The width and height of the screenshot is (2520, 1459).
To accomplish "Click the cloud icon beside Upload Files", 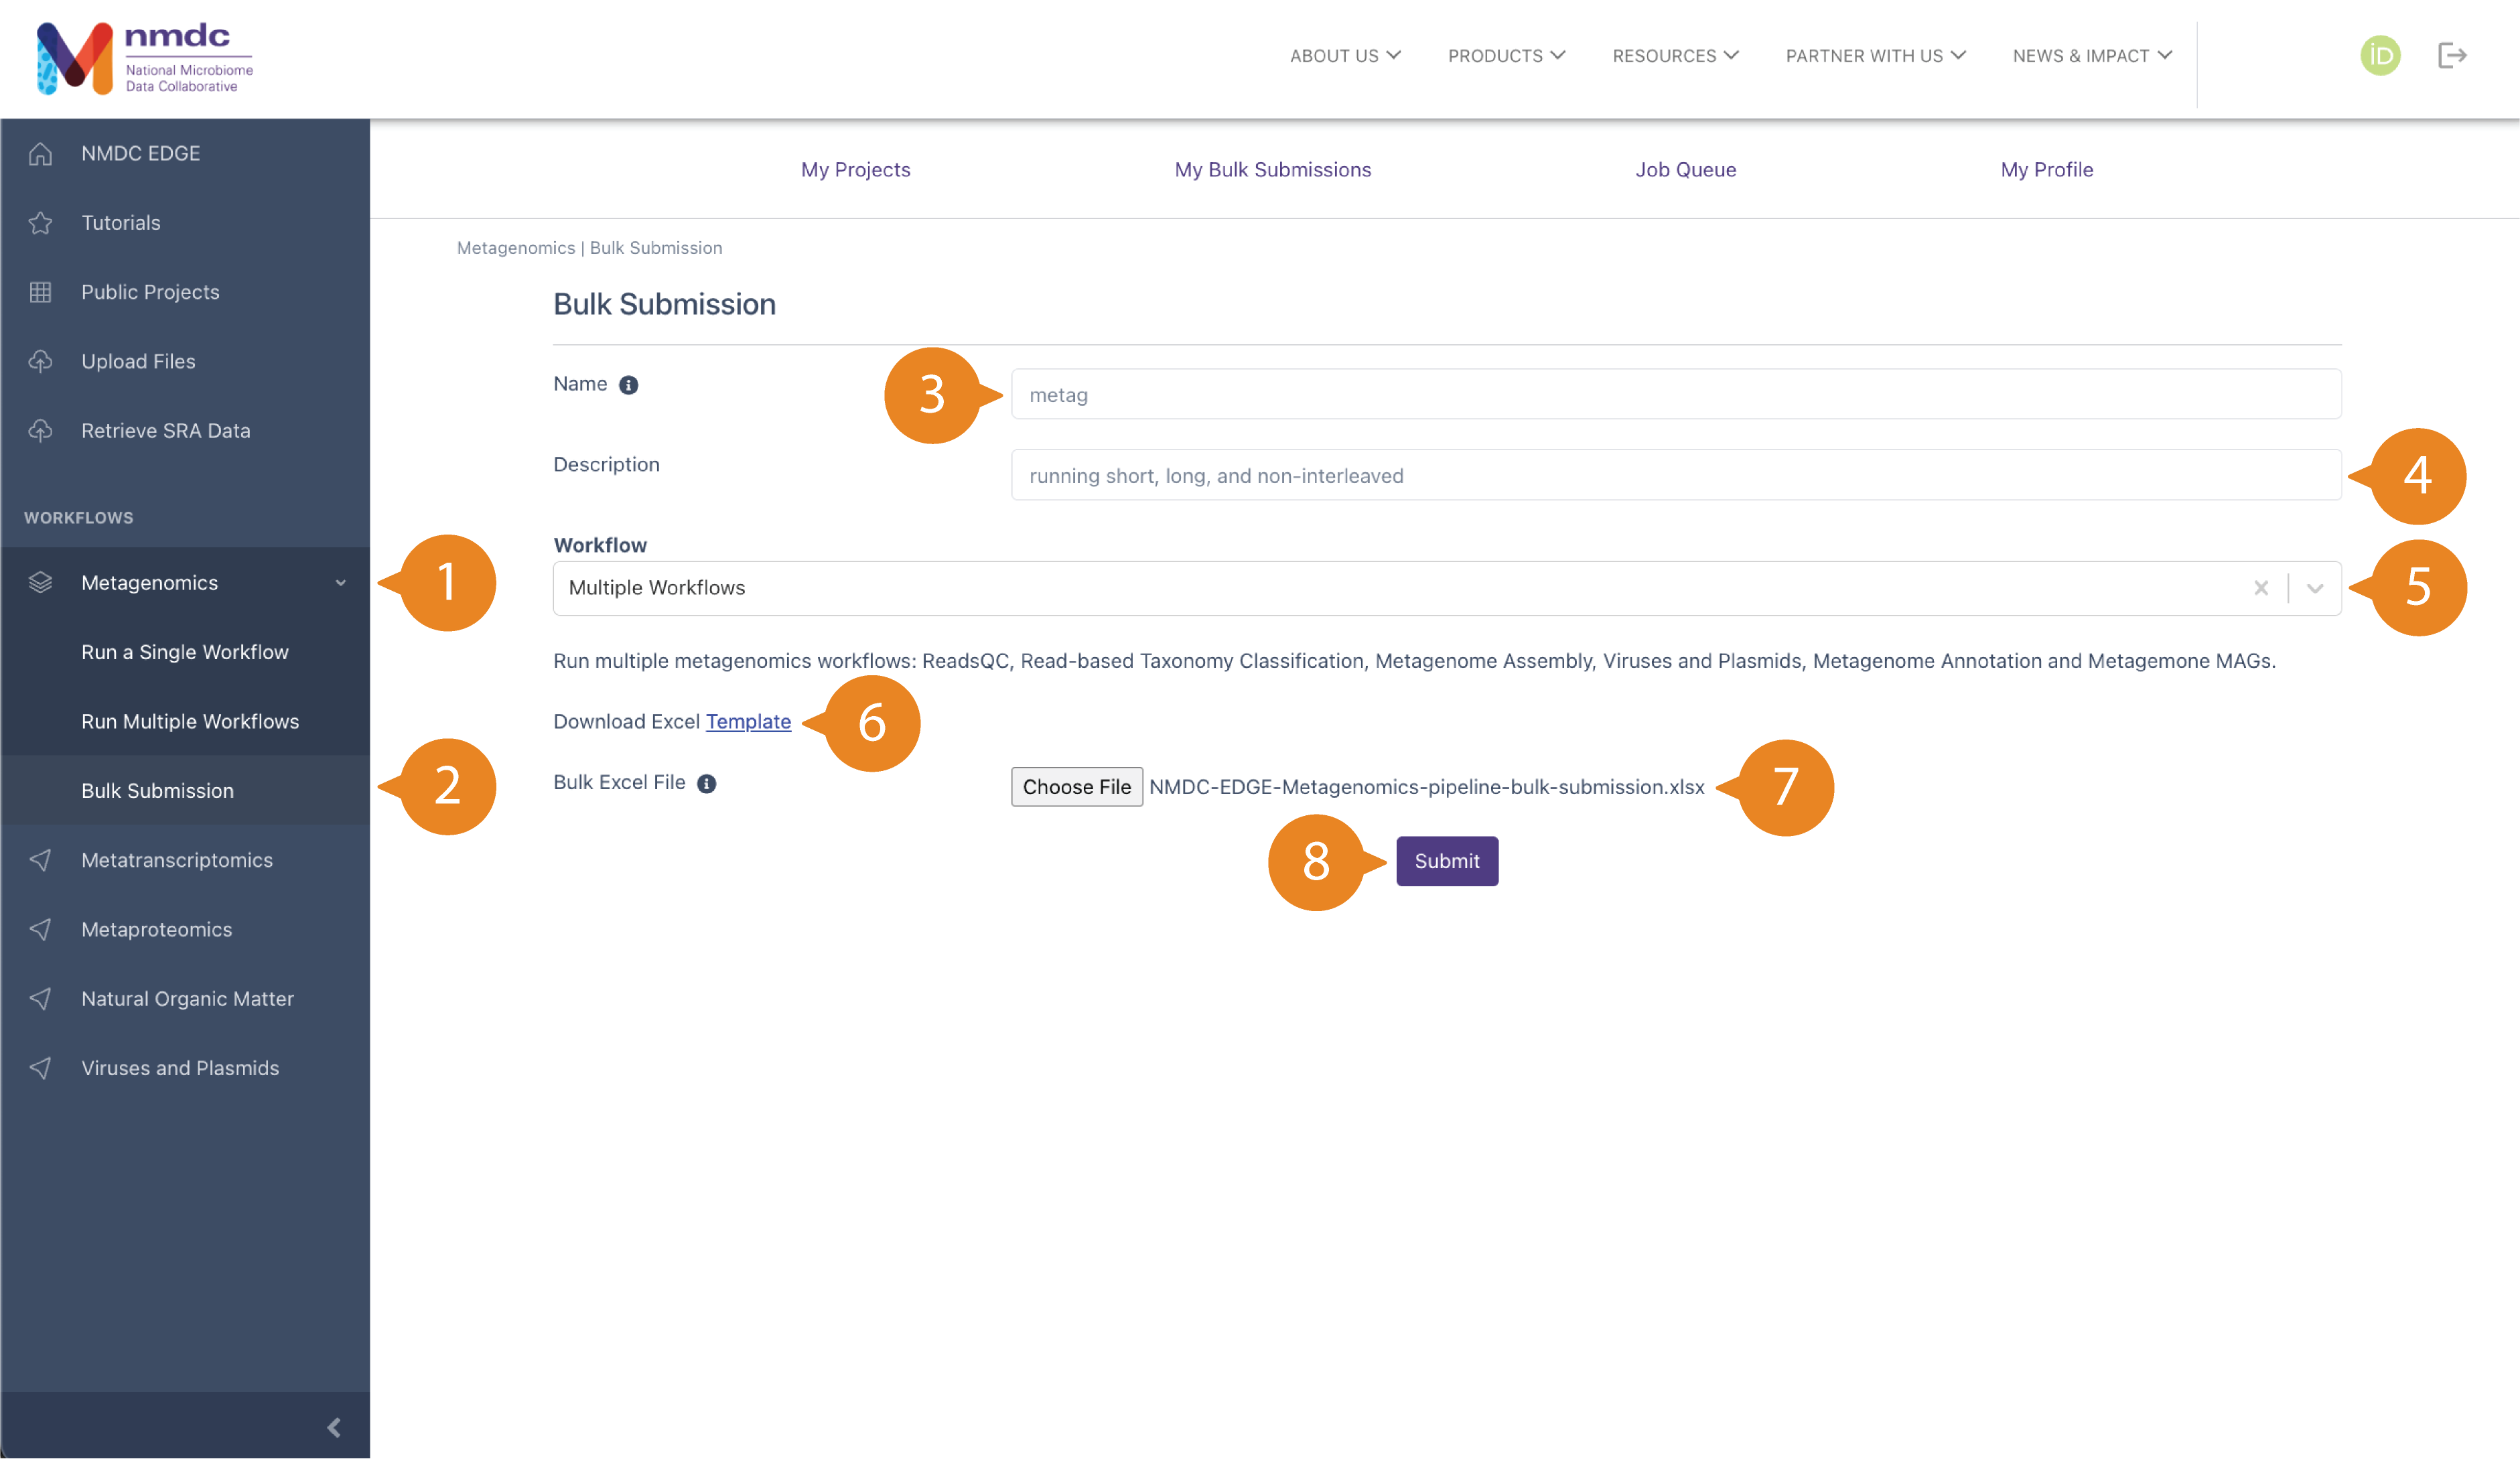I will click(40, 361).
